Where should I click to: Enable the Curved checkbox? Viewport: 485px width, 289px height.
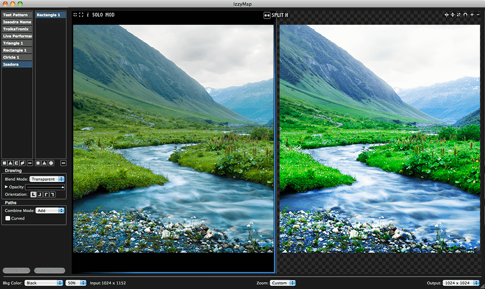8,219
